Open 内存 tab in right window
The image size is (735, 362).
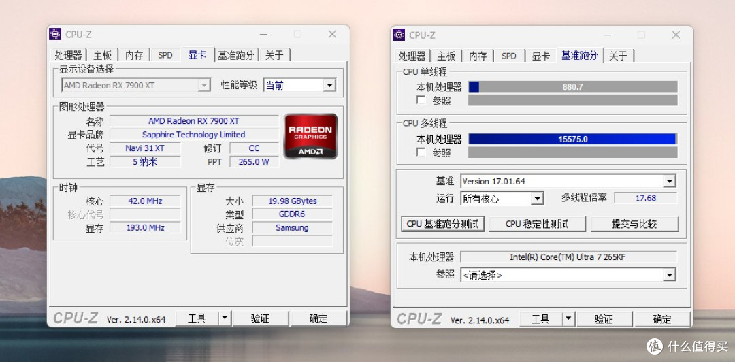point(478,56)
